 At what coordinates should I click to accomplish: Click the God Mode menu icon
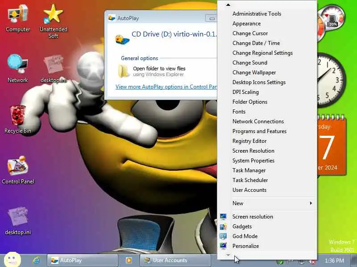click(x=223, y=236)
